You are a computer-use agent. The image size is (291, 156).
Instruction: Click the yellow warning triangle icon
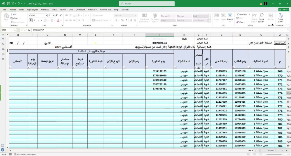(261, 3)
